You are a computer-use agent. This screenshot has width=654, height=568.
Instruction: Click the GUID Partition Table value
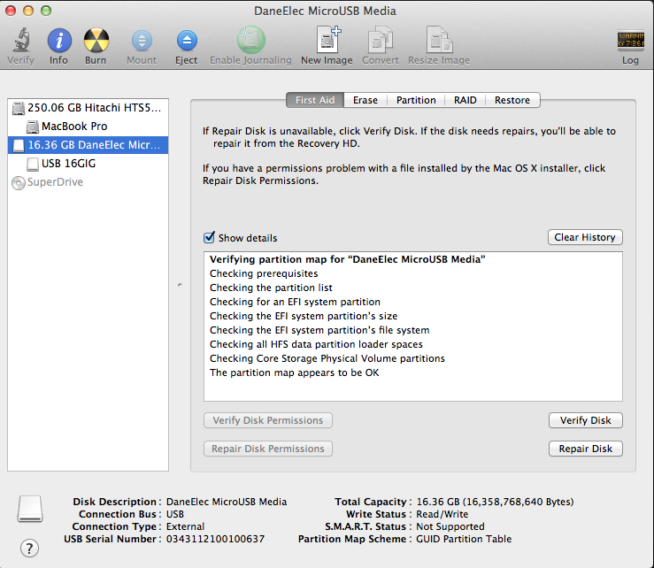[464, 539]
